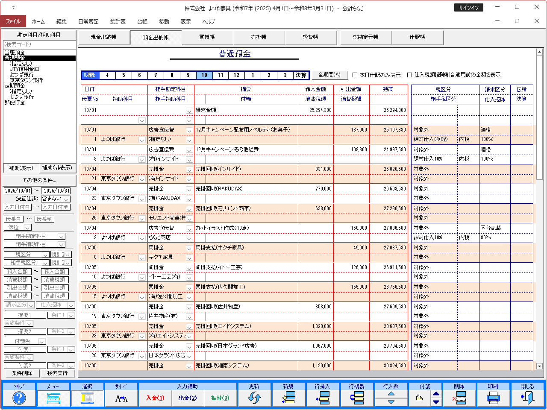Click the 更新 refresh icon
547x410 pixels.
254,398
